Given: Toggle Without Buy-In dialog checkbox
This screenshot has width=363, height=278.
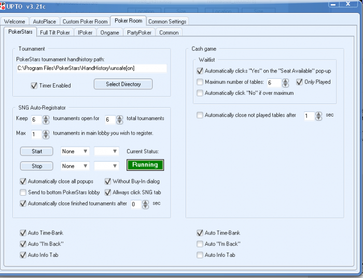Looking at the screenshot, I should [x=108, y=181].
